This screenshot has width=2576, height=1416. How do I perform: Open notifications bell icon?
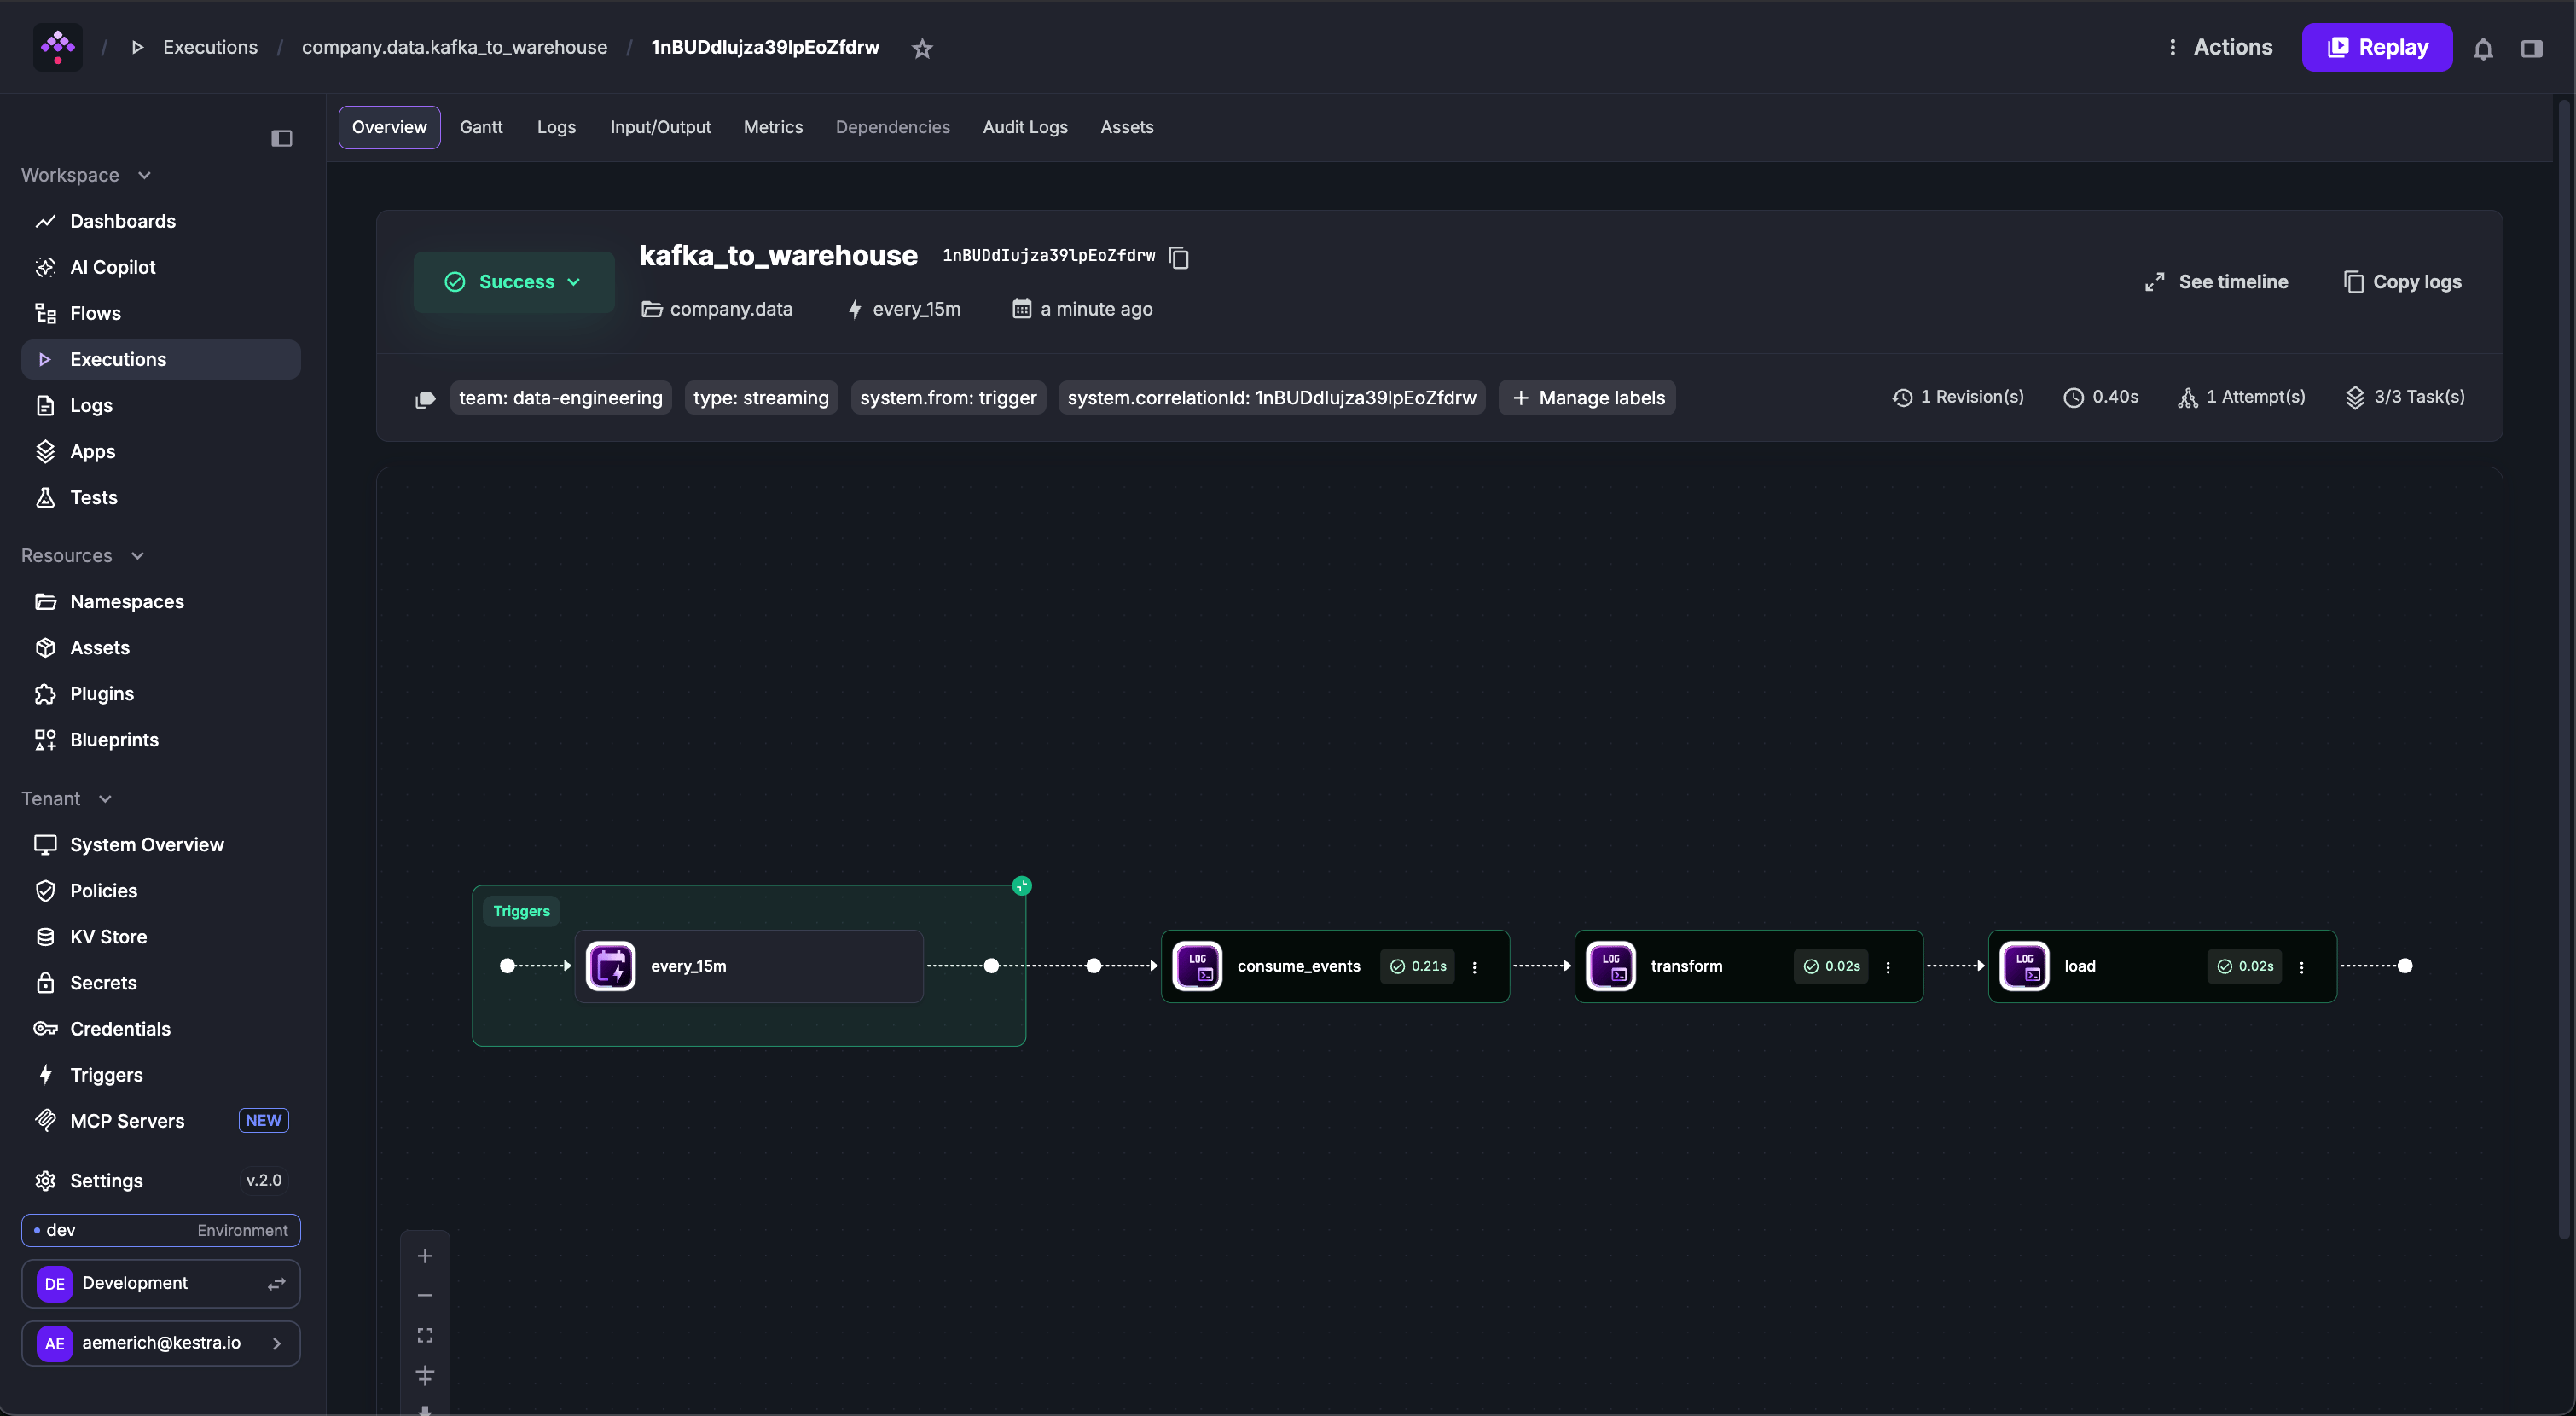click(x=2483, y=48)
